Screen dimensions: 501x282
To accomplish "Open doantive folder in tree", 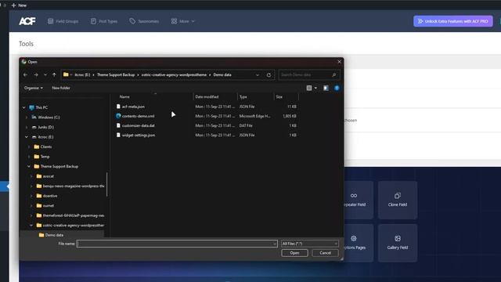I will tap(50, 196).
